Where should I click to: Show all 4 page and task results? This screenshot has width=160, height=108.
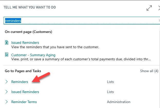tap(149, 71)
